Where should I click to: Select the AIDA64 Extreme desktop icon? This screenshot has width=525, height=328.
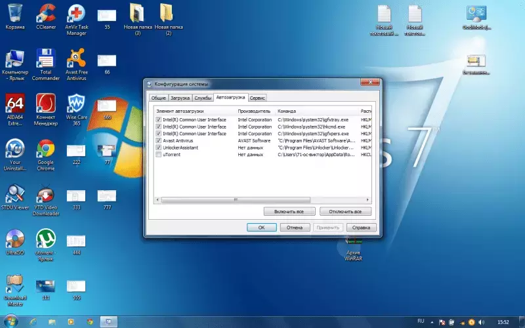(15, 110)
